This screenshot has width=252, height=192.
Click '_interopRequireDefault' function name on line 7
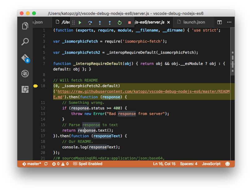point(98,64)
